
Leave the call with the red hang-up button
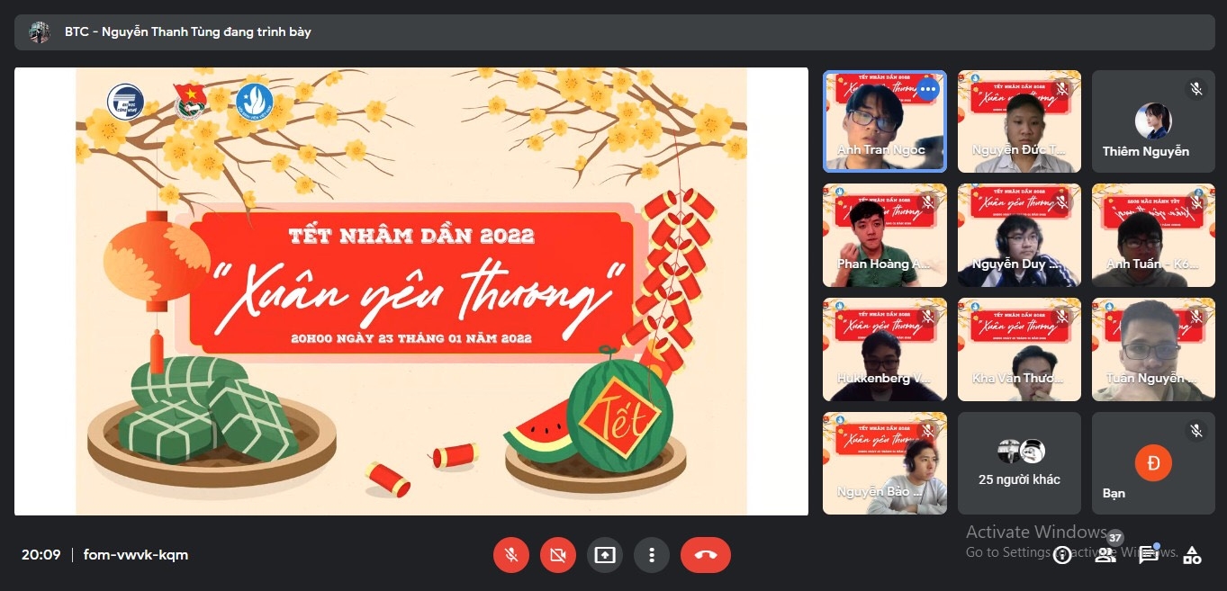705,555
